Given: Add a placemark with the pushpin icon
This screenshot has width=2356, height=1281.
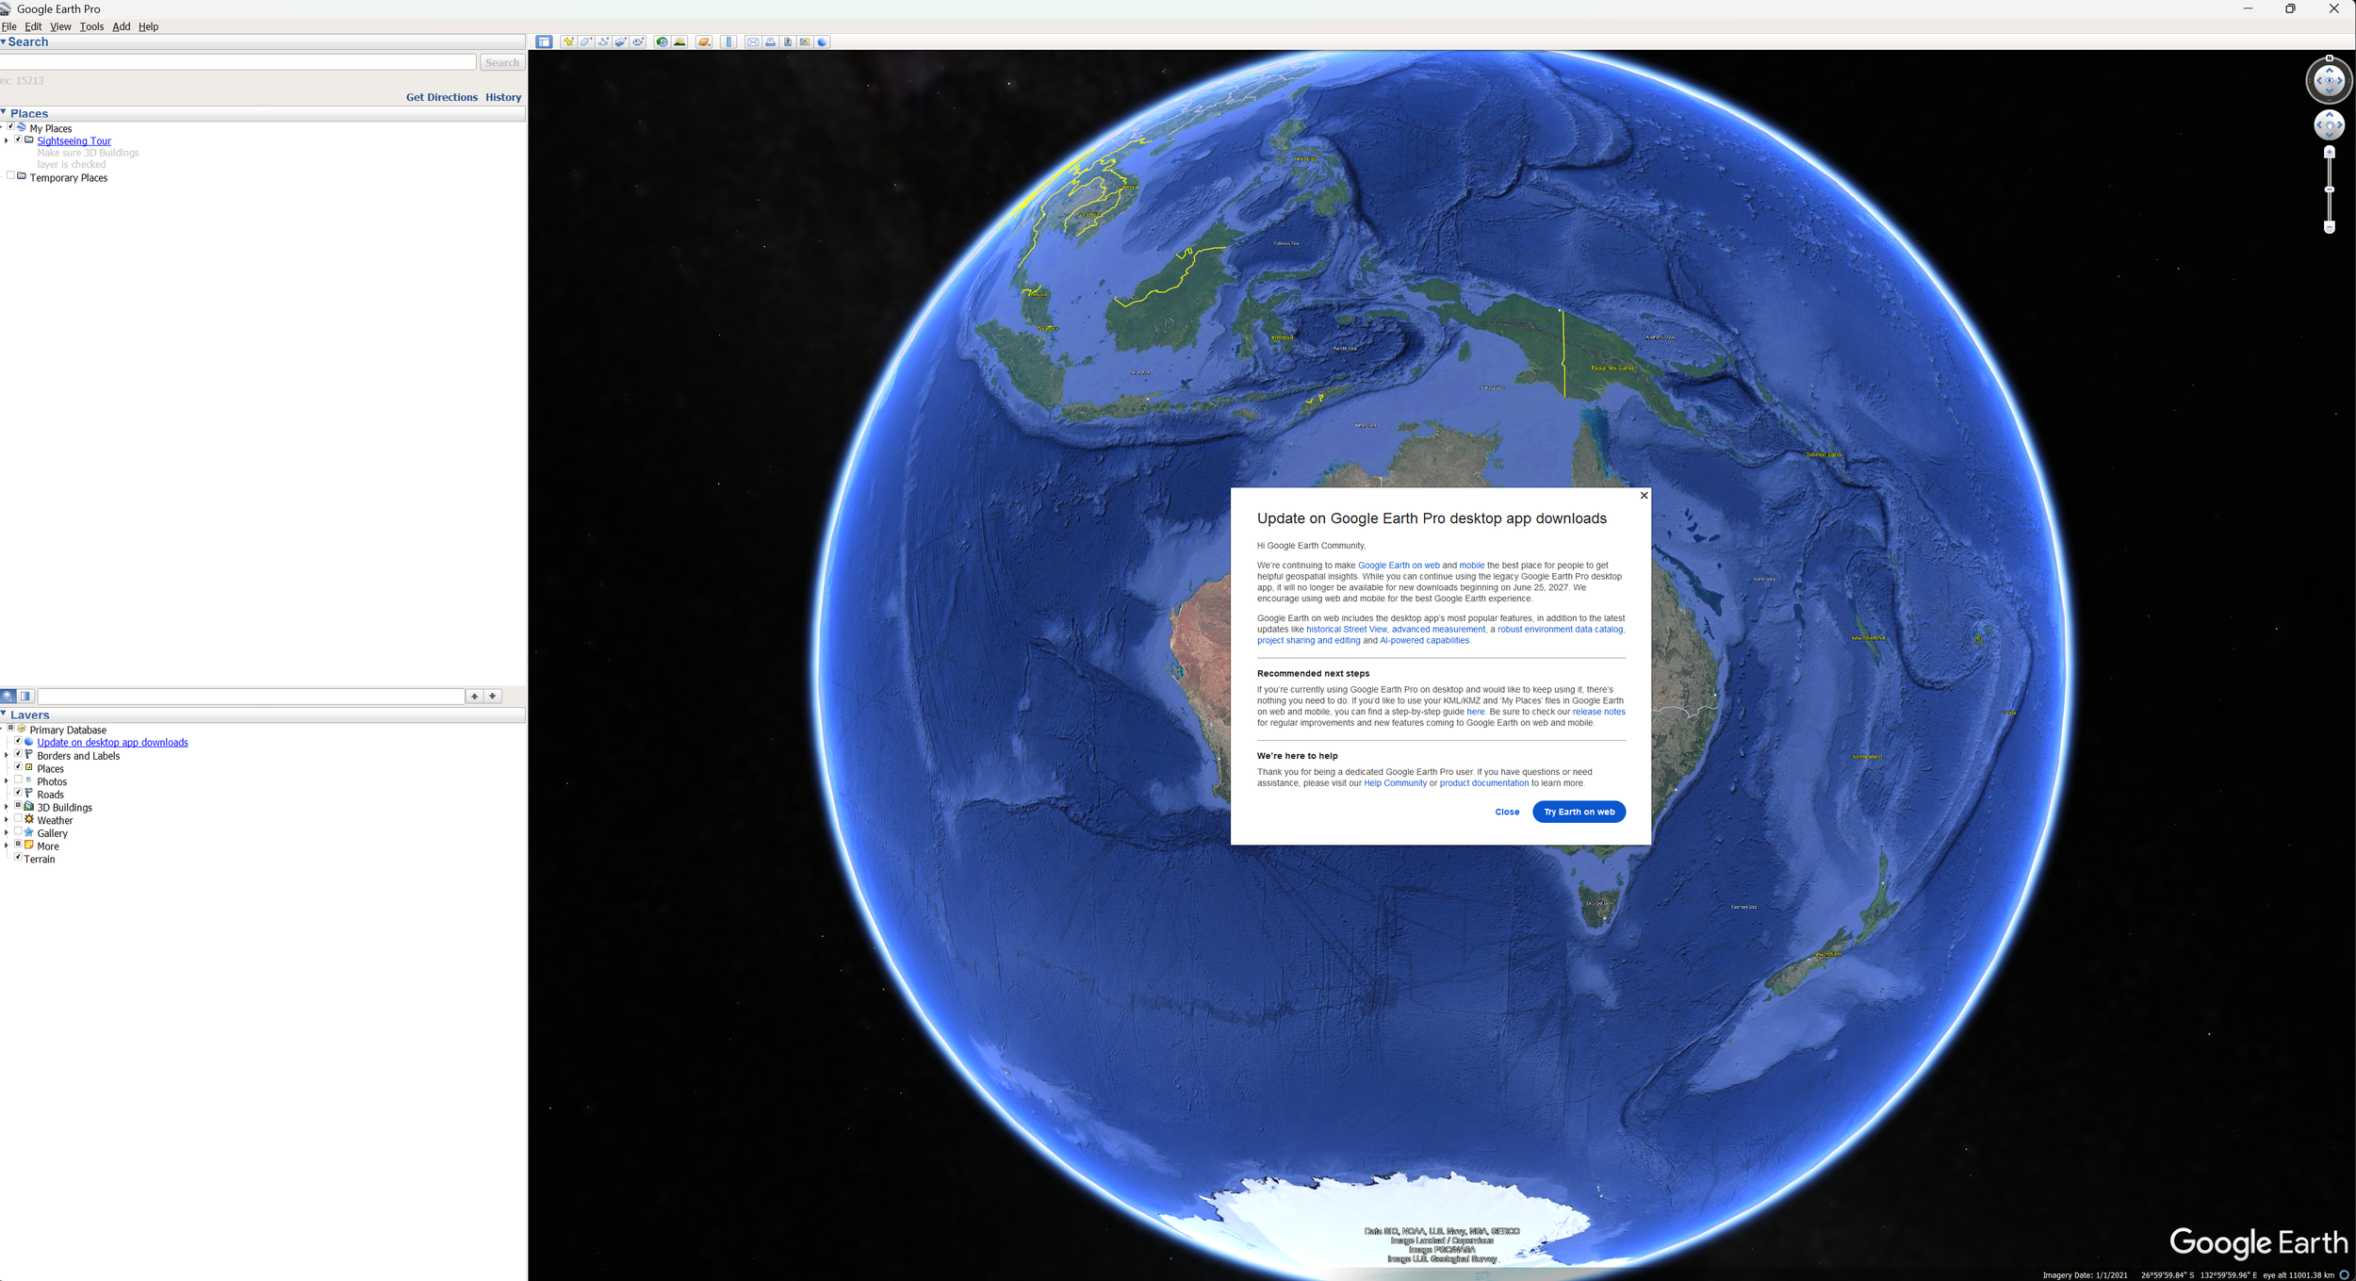Looking at the screenshot, I should click(x=568, y=42).
